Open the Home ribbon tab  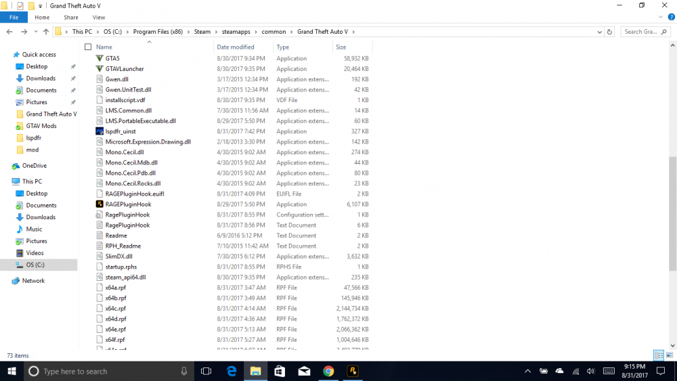pos(42,18)
